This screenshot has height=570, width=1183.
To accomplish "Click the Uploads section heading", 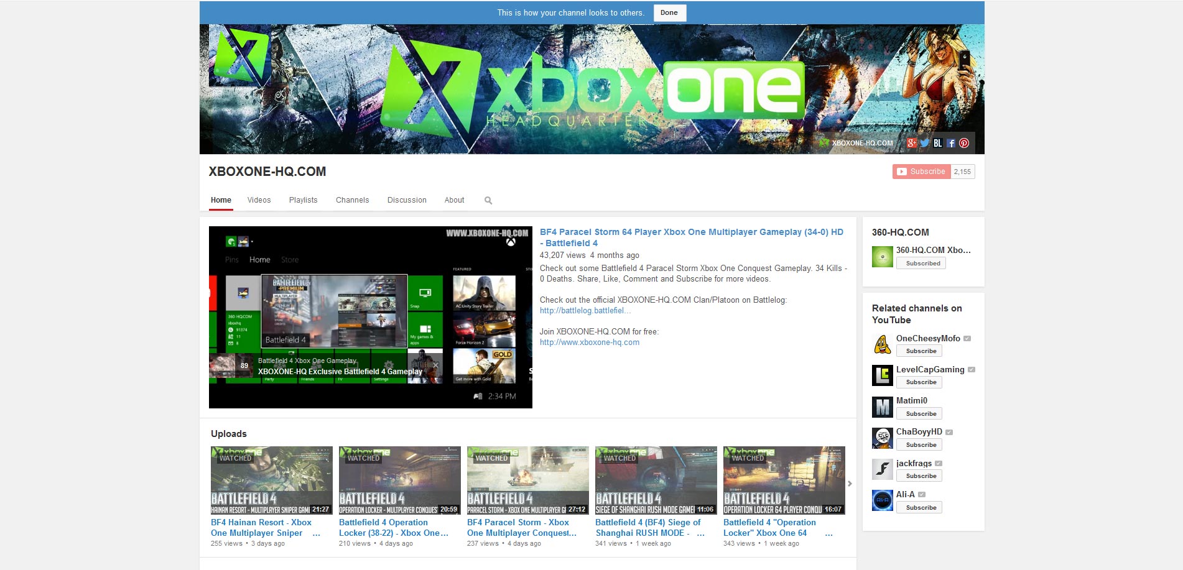I will (229, 434).
